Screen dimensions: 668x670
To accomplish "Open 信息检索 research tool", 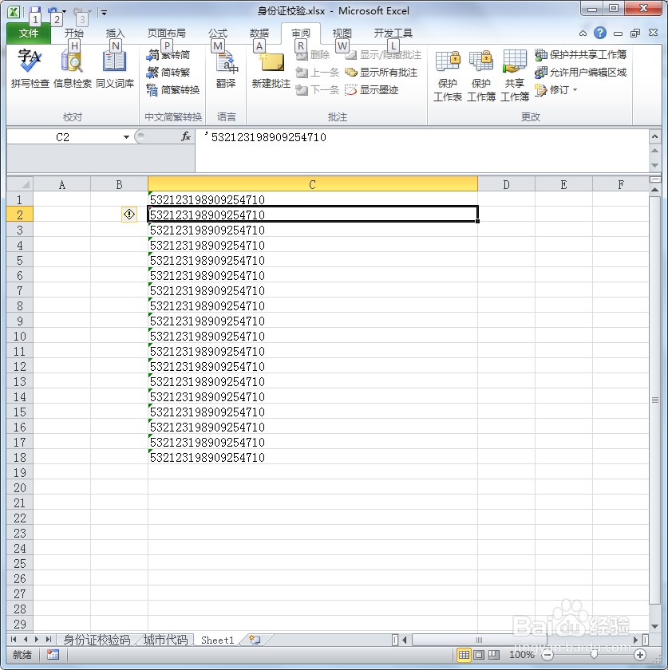I will 73,69.
